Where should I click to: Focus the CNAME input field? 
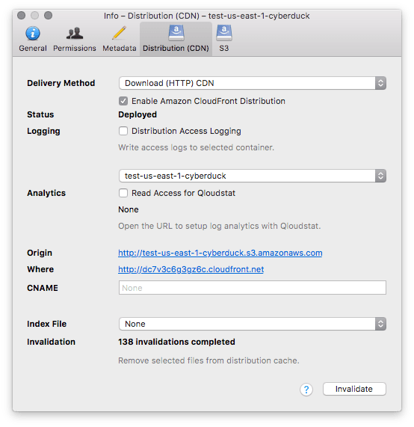(x=253, y=288)
